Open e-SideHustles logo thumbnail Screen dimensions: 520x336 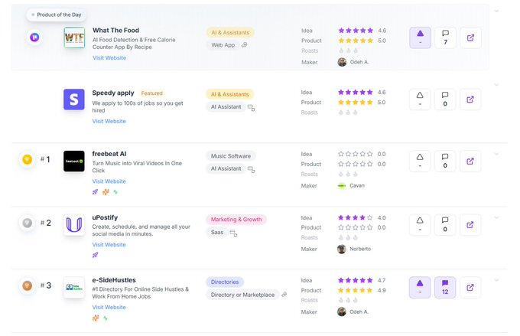click(x=74, y=287)
